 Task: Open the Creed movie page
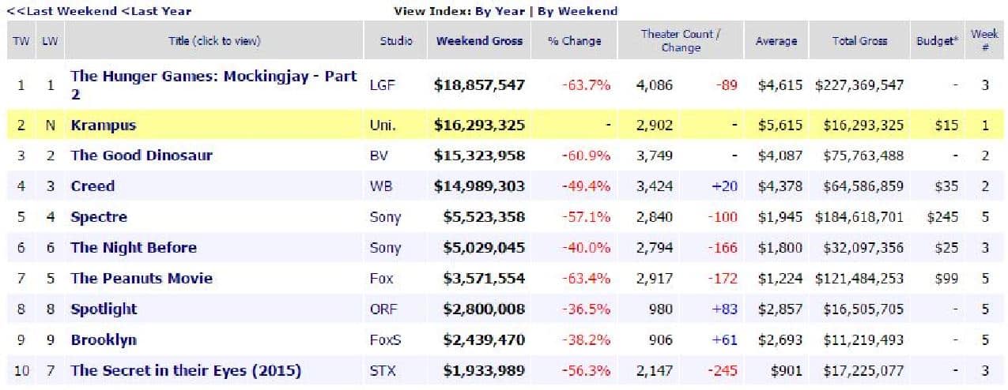click(x=92, y=186)
